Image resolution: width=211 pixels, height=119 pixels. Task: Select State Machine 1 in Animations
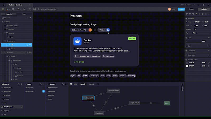12,107
